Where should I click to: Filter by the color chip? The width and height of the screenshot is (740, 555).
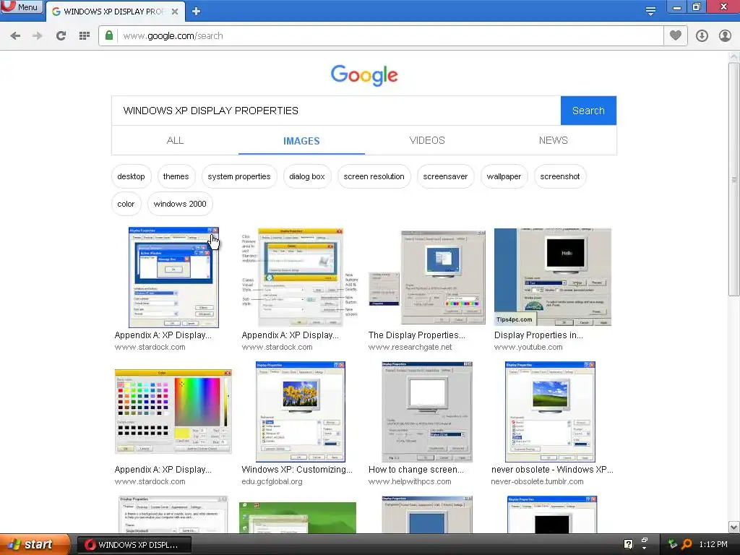tap(126, 204)
